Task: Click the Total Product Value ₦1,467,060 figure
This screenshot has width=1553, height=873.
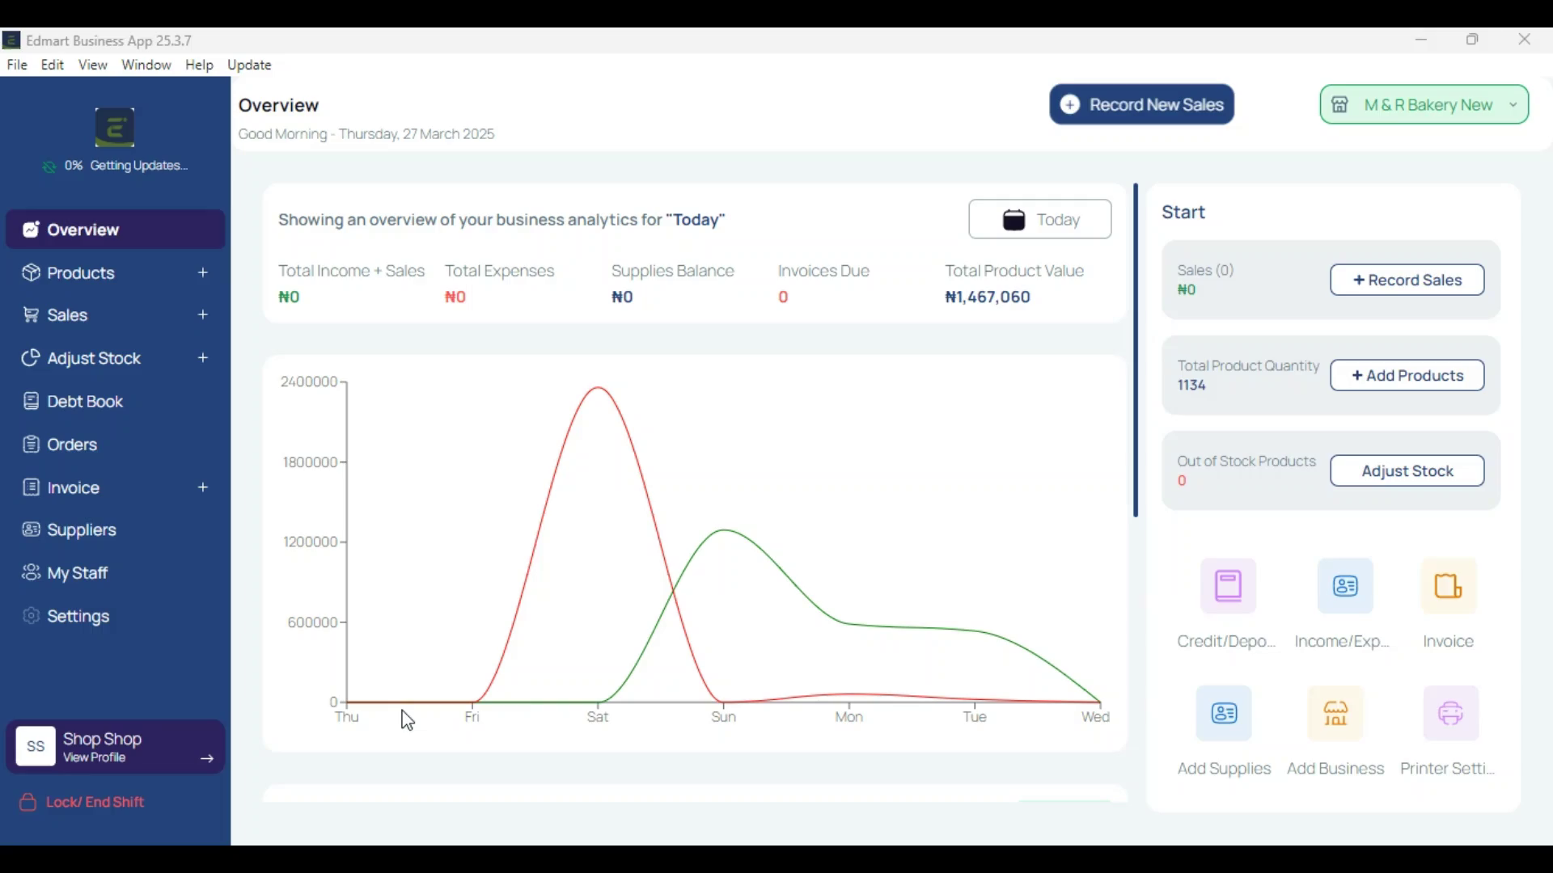Action: tap(988, 297)
